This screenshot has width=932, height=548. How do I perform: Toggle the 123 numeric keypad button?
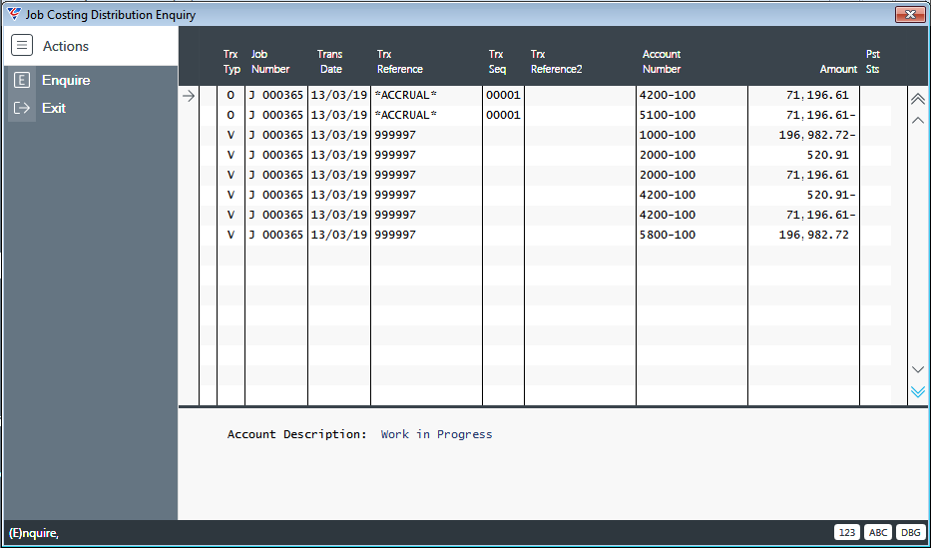tap(847, 533)
